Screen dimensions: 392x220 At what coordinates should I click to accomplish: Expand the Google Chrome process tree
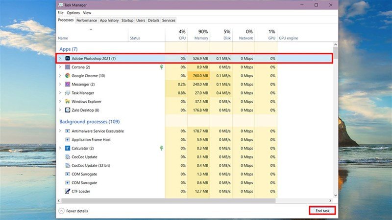point(60,76)
